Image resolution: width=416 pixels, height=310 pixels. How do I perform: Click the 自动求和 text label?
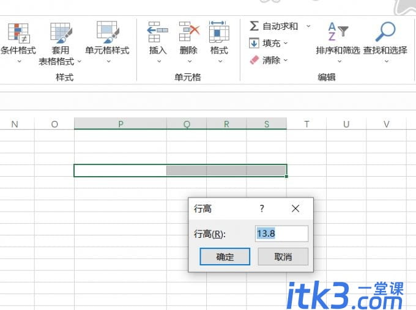coord(280,26)
